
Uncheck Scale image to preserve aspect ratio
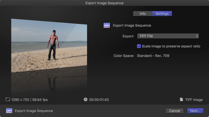[x=139, y=46]
